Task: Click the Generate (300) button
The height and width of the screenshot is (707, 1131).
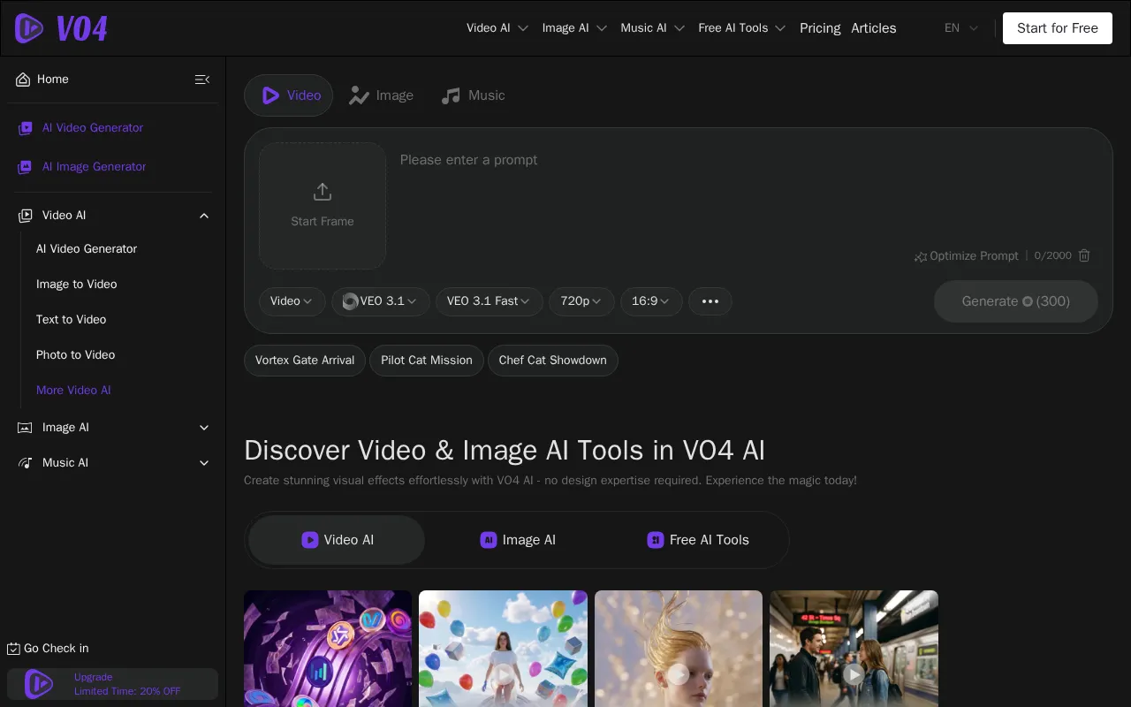Action: (x=1016, y=301)
